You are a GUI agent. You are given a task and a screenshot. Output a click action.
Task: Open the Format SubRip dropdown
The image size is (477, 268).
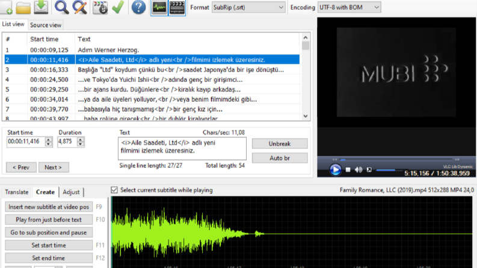point(248,7)
